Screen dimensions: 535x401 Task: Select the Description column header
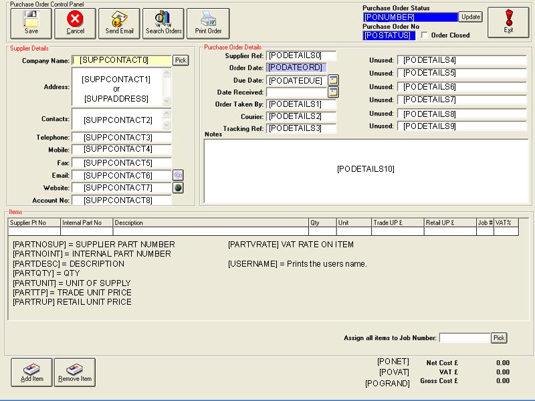(210, 223)
